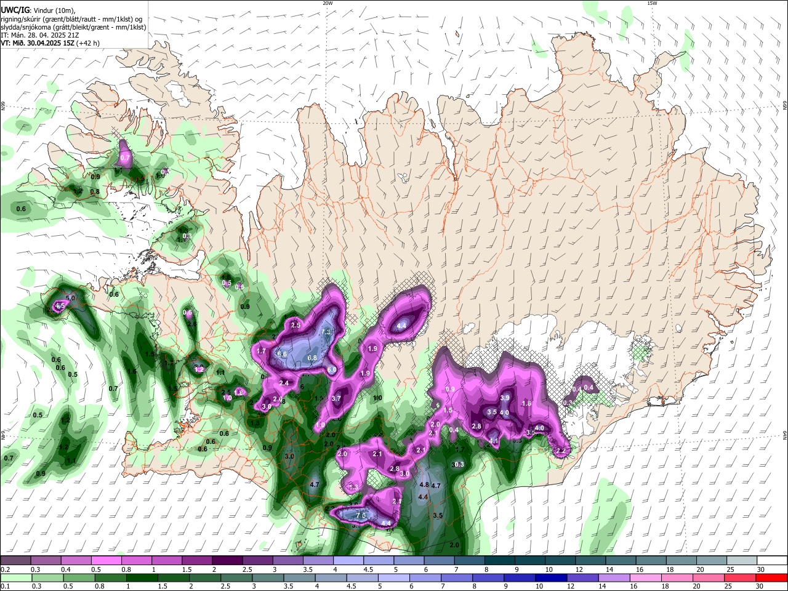The image size is (788, 591).
Task: Pick the white 30 swatch in upper legend row
Action: point(773,560)
